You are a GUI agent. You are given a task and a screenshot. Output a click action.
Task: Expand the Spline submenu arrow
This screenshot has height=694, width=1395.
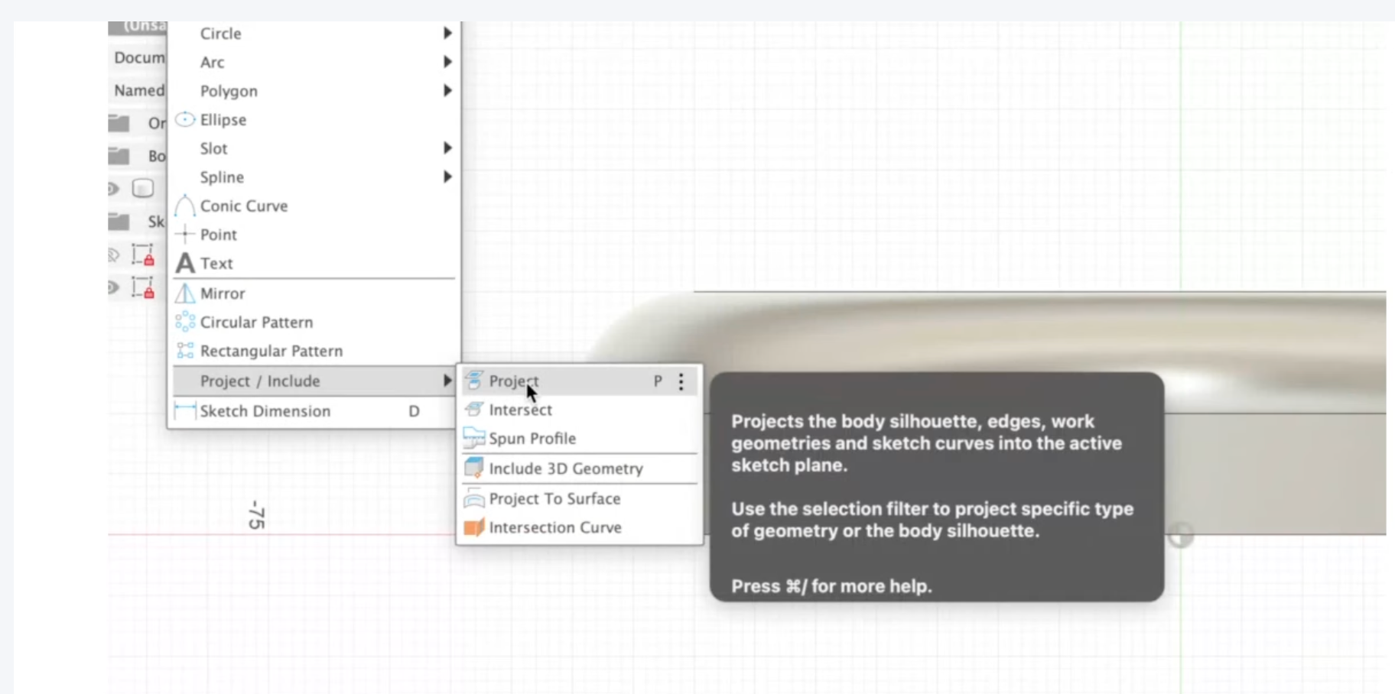pos(447,177)
